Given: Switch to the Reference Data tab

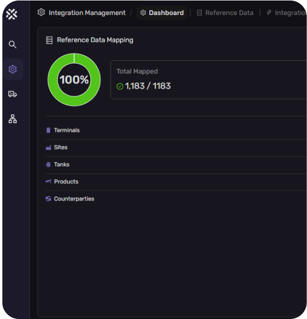Looking at the screenshot, I should tap(225, 13).
